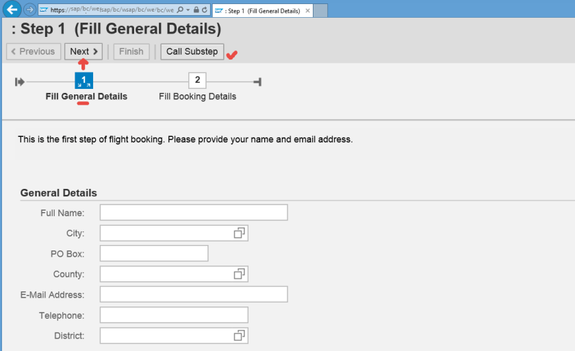Click the padlock security icon
This screenshot has height=351, width=575.
196,10
